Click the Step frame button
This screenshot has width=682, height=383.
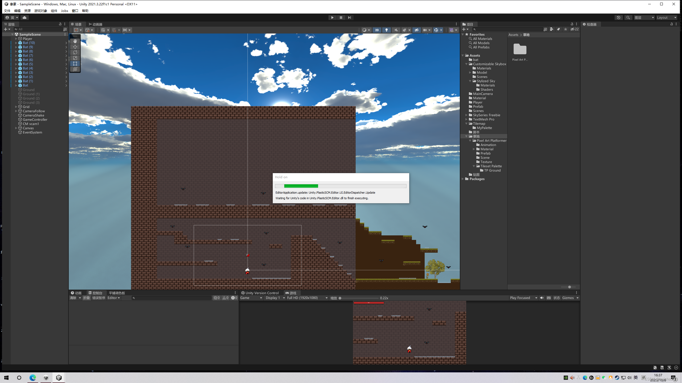[x=349, y=18]
